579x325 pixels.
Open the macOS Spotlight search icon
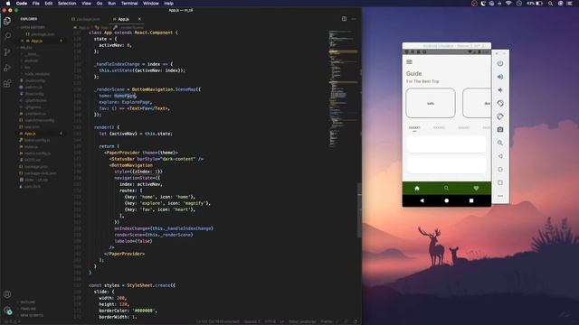tap(550, 4)
